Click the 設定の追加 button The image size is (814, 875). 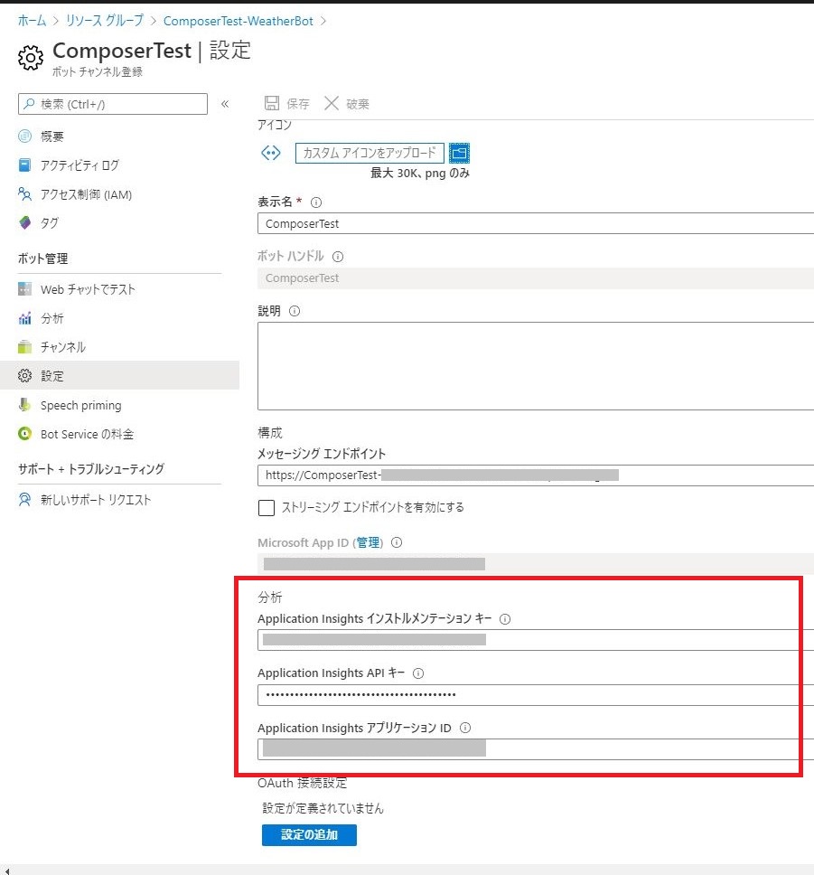[309, 835]
